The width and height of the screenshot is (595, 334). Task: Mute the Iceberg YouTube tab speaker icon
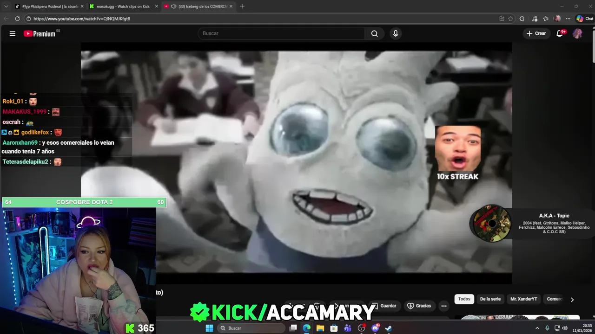tap(173, 6)
